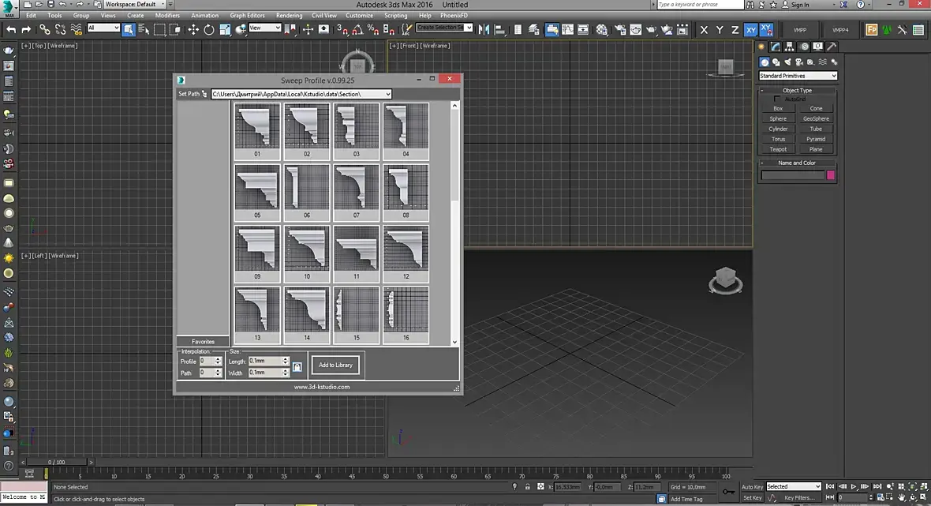Open the Sweep Profile section path dropdown

(x=387, y=95)
